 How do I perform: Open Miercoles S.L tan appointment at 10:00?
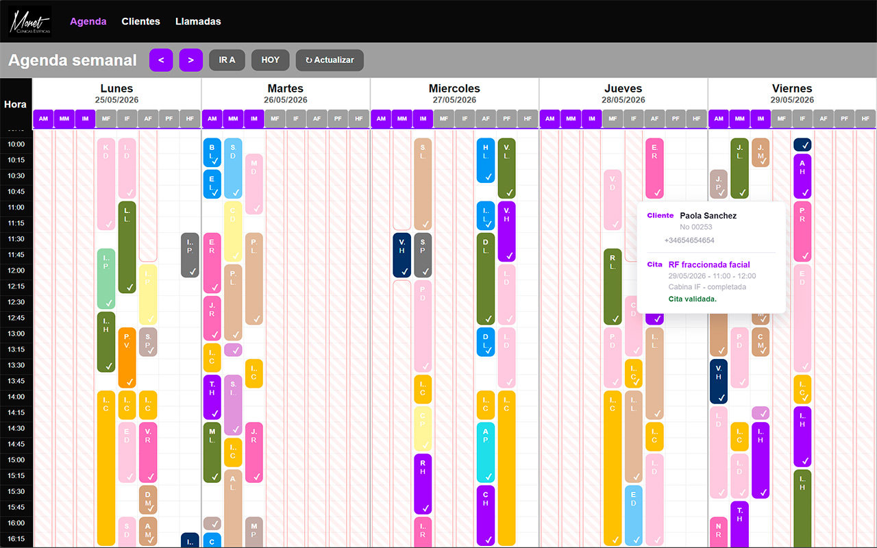(423, 184)
